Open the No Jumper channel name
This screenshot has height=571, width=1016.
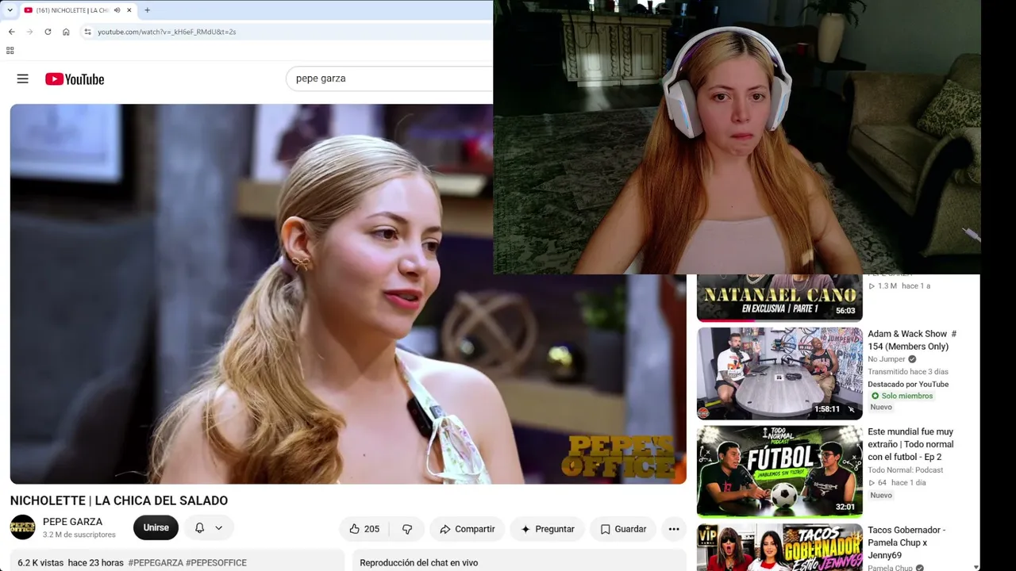tap(887, 359)
